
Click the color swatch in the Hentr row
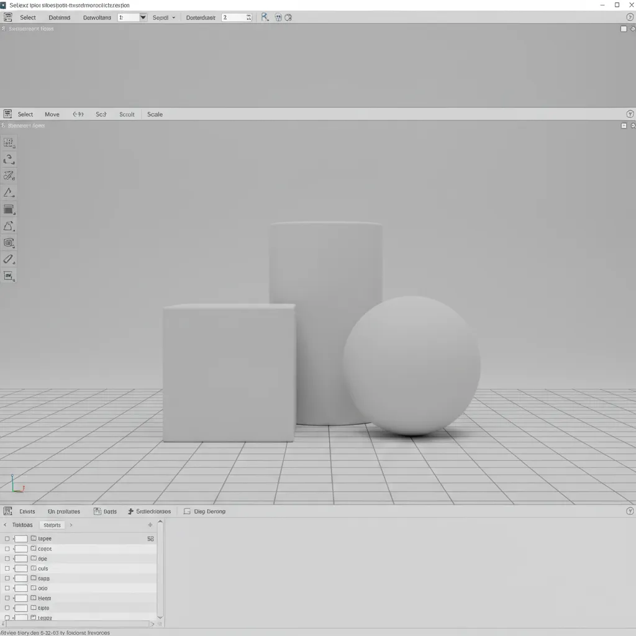tap(21, 598)
